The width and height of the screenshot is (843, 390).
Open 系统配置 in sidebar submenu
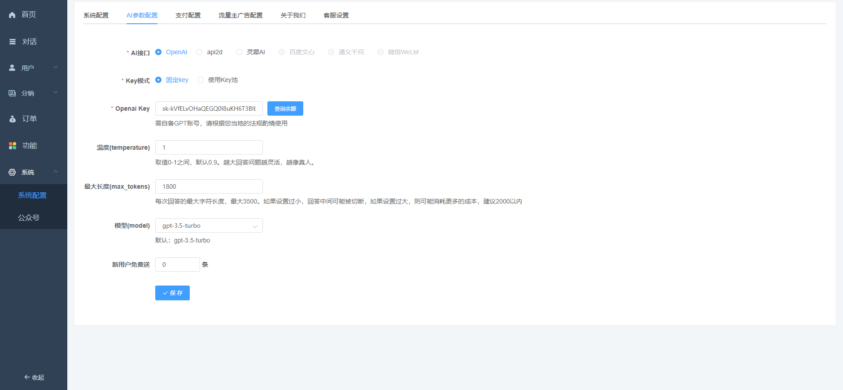34,195
